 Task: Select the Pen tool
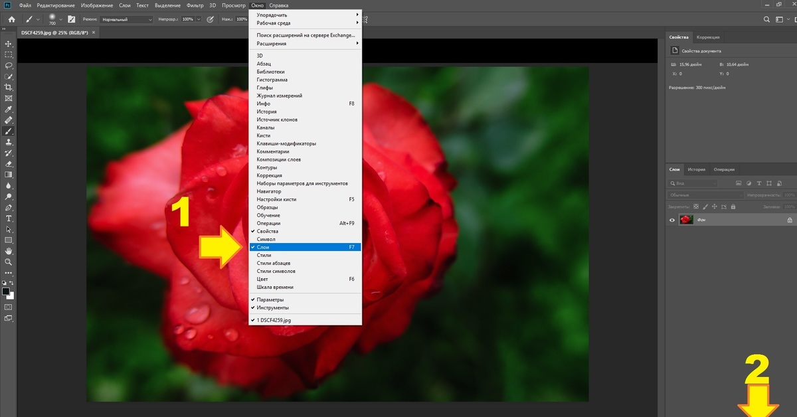pos(9,207)
